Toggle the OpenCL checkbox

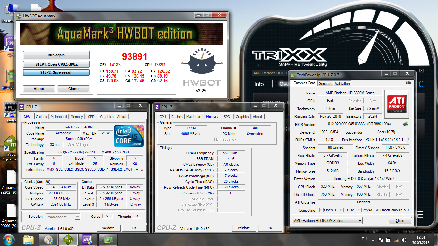322,210
